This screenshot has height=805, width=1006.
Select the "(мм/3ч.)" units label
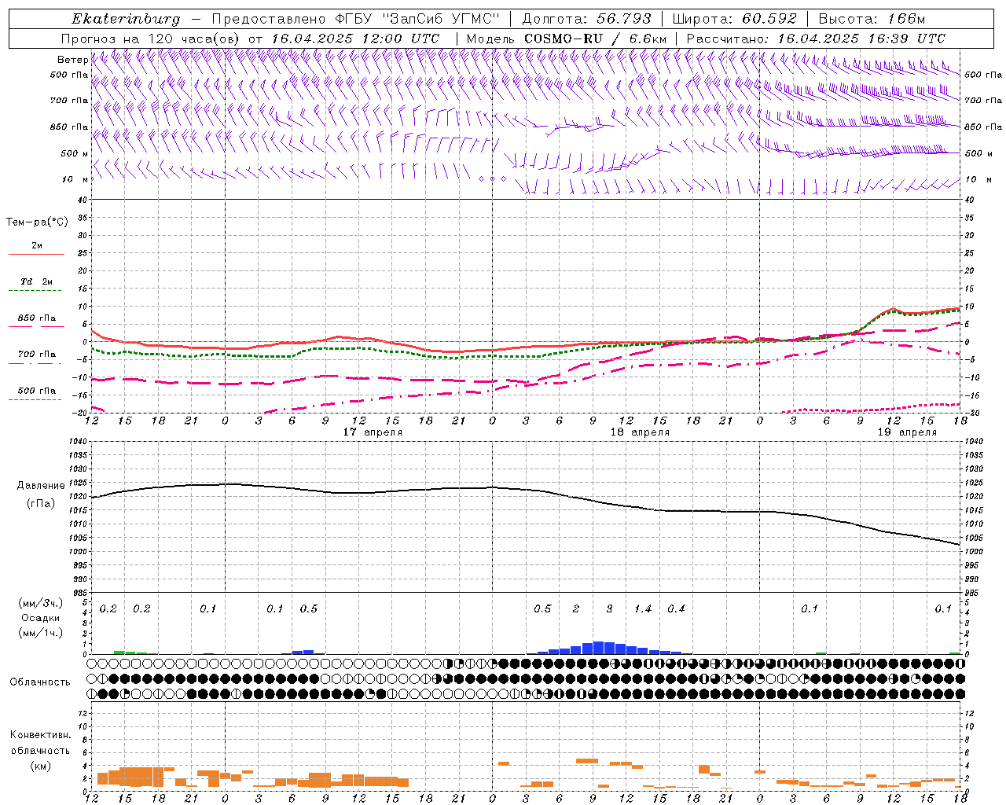click(40, 603)
